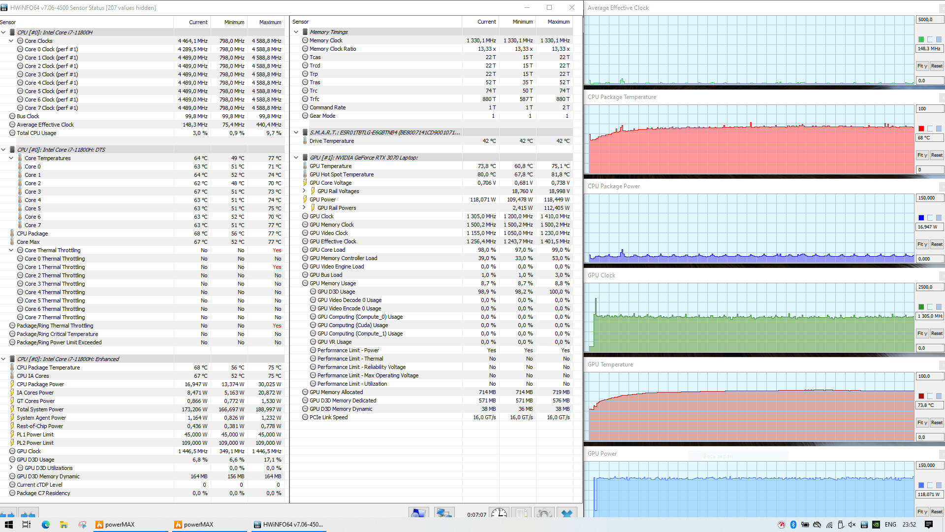Viewport: 945px width, 532px height.
Task: Click the red color swatch on CPU Package Temperature graph
Action: coord(921,129)
